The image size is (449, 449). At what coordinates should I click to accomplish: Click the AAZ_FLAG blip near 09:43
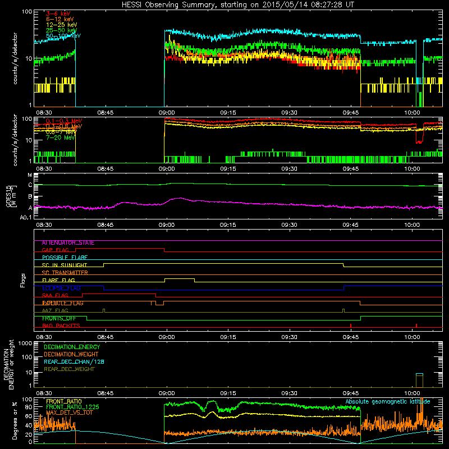(x=343, y=311)
